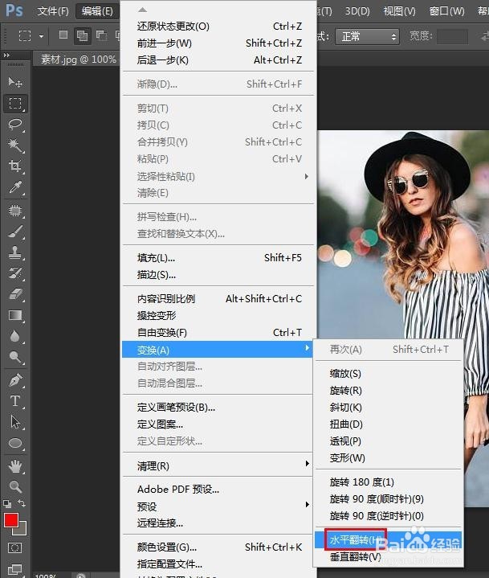This screenshot has width=489, height=578.
Task: Expand the toolbar double-arrow collapse control
Action: point(6,55)
